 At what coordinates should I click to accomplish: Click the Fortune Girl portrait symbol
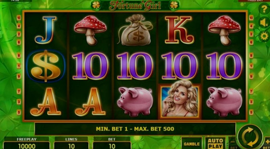pyautogui.click(x=180, y=101)
